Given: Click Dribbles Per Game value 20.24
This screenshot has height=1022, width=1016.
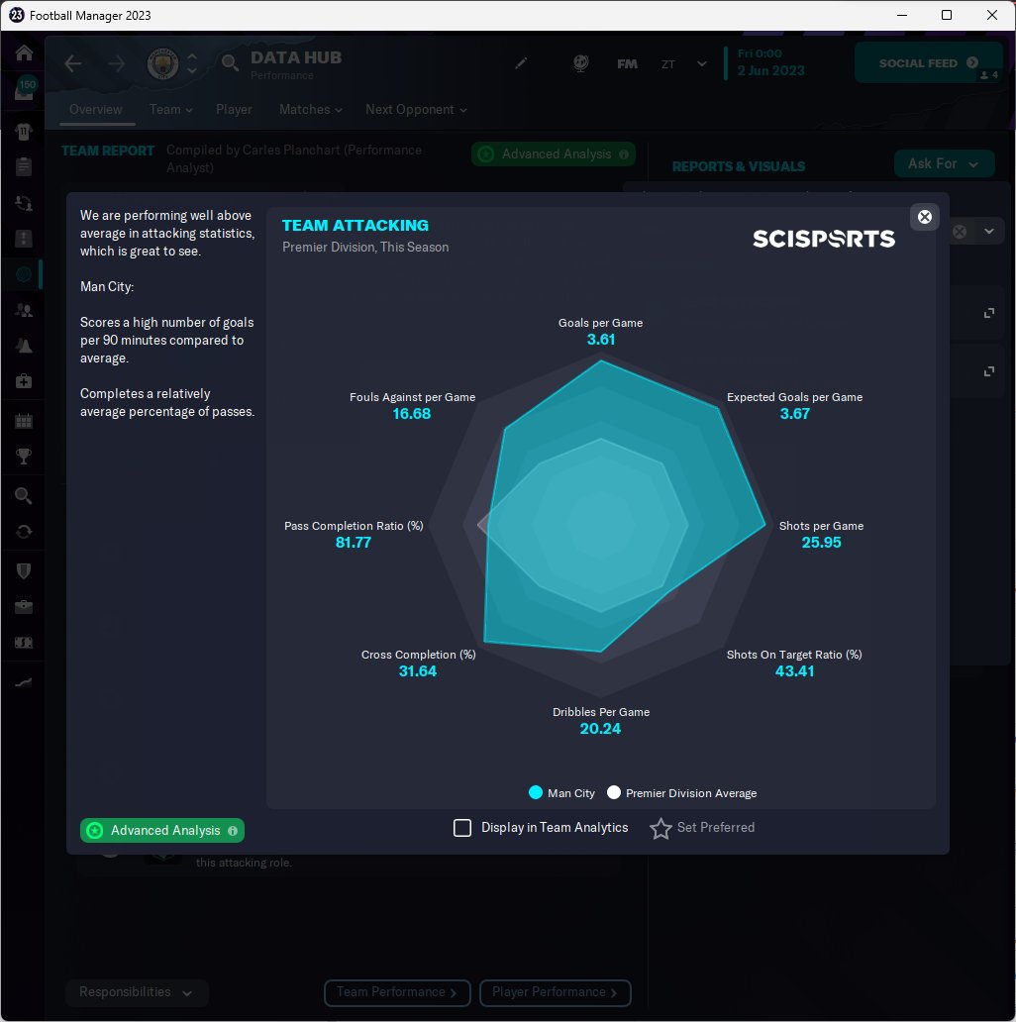Looking at the screenshot, I should click(600, 729).
